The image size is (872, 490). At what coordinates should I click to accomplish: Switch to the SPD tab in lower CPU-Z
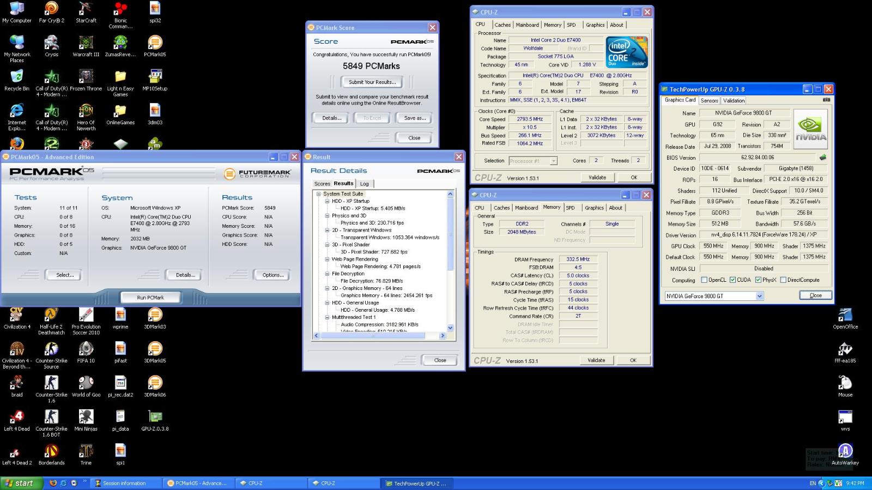[x=570, y=208]
